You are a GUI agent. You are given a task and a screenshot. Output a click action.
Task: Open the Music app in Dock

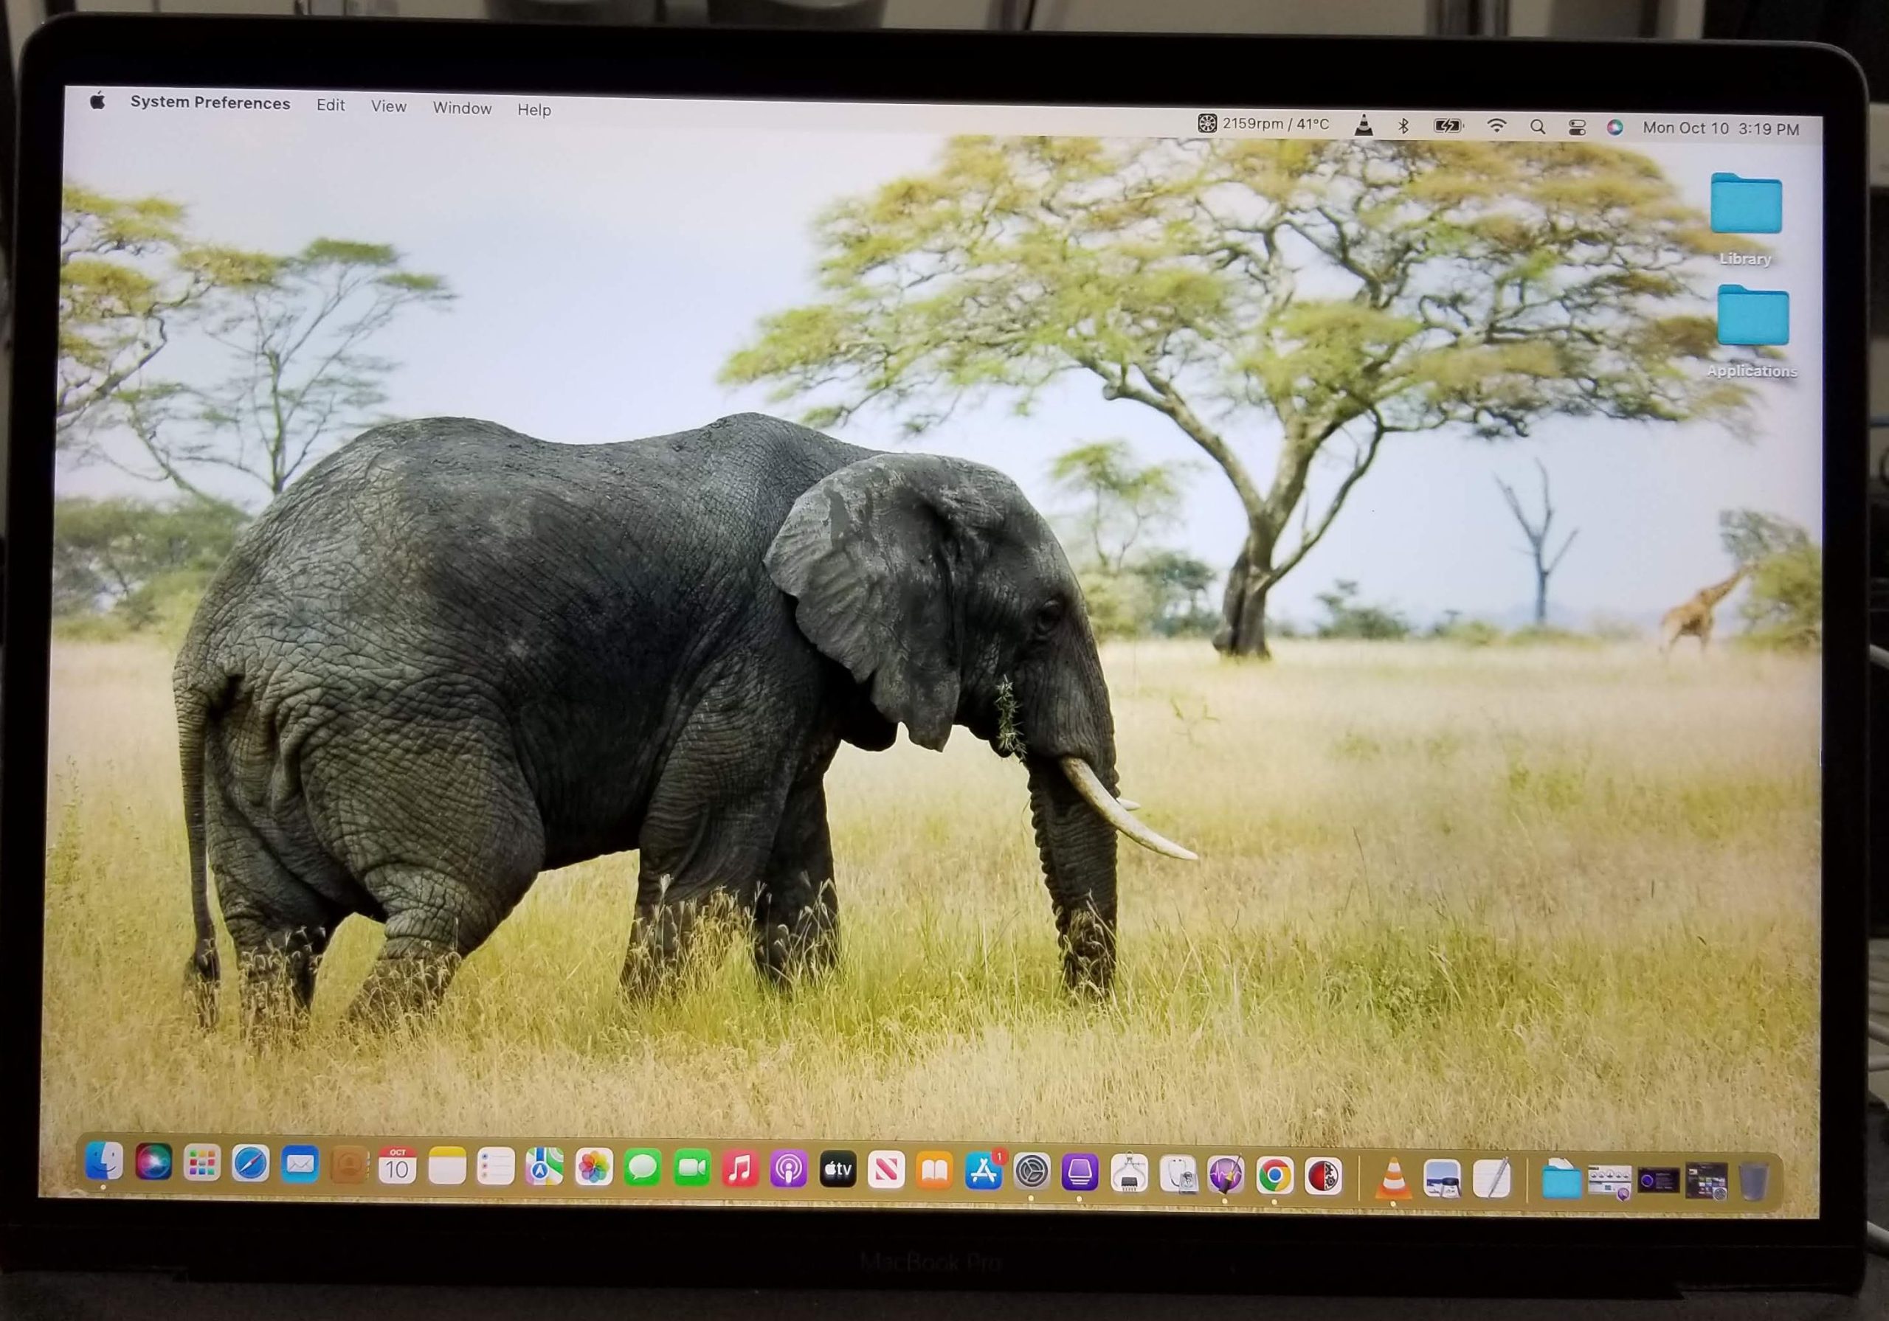pos(739,1169)
